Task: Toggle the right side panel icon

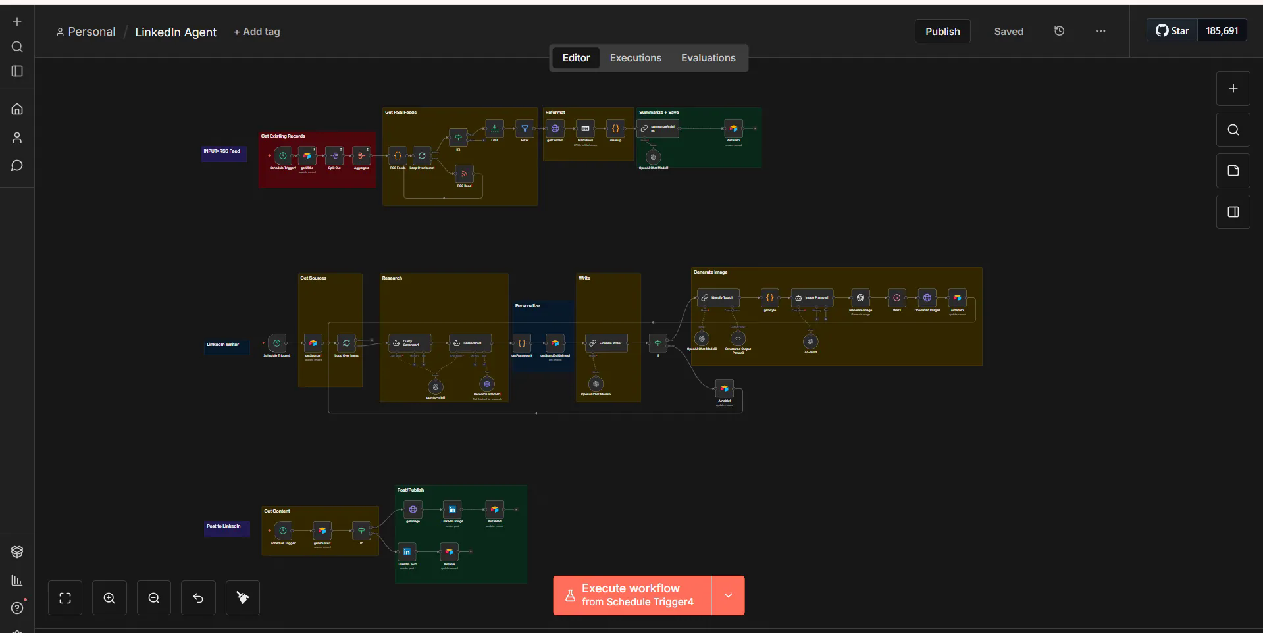Action: coord(1233,212)
